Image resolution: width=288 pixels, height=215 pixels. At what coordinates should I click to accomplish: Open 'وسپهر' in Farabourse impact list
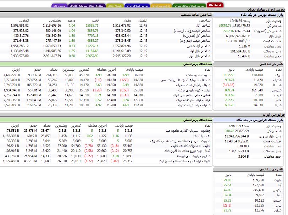(x=277, y=200)
